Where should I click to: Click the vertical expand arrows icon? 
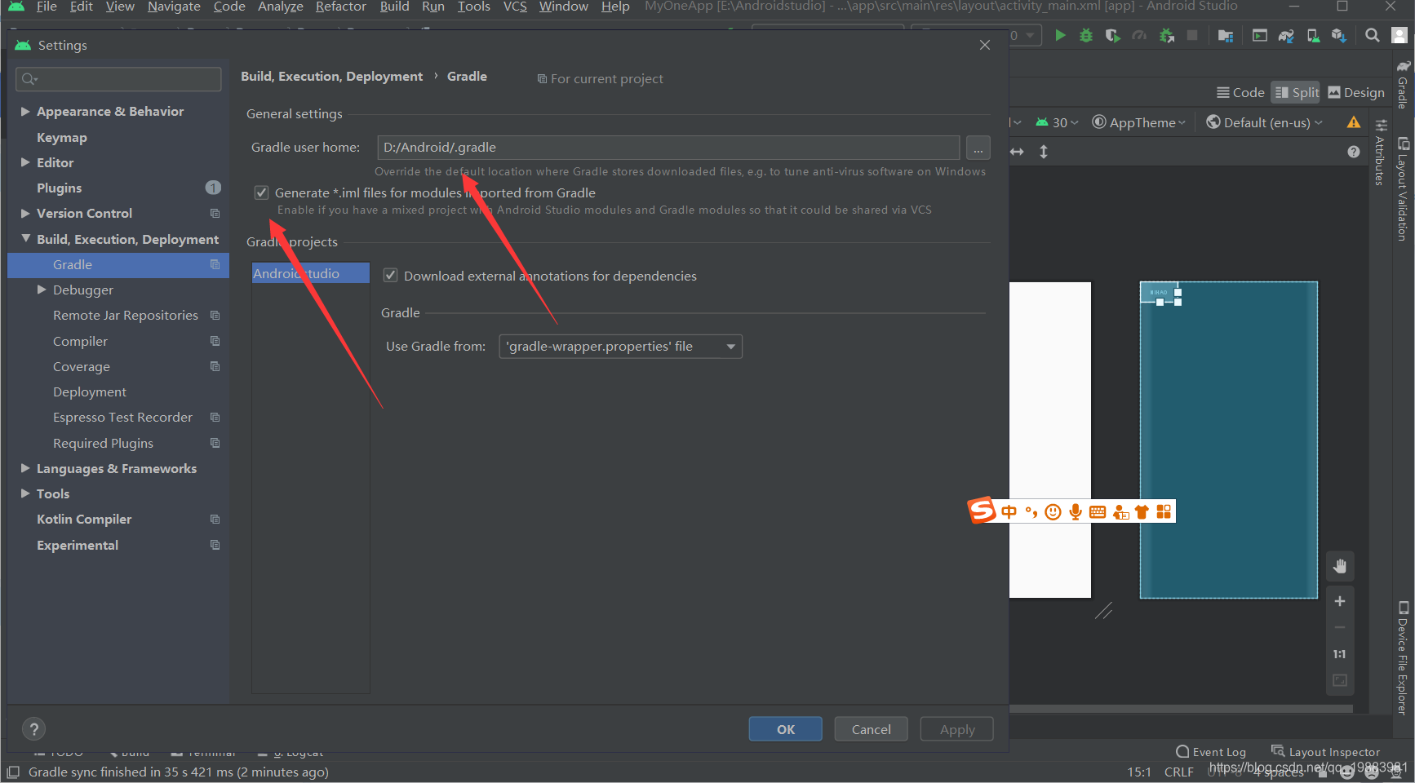[x=1044, y=152]
